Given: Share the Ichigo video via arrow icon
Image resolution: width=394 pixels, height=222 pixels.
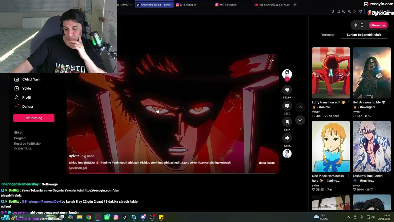Looking at the screenshot, I should click(x=287, y=138).
